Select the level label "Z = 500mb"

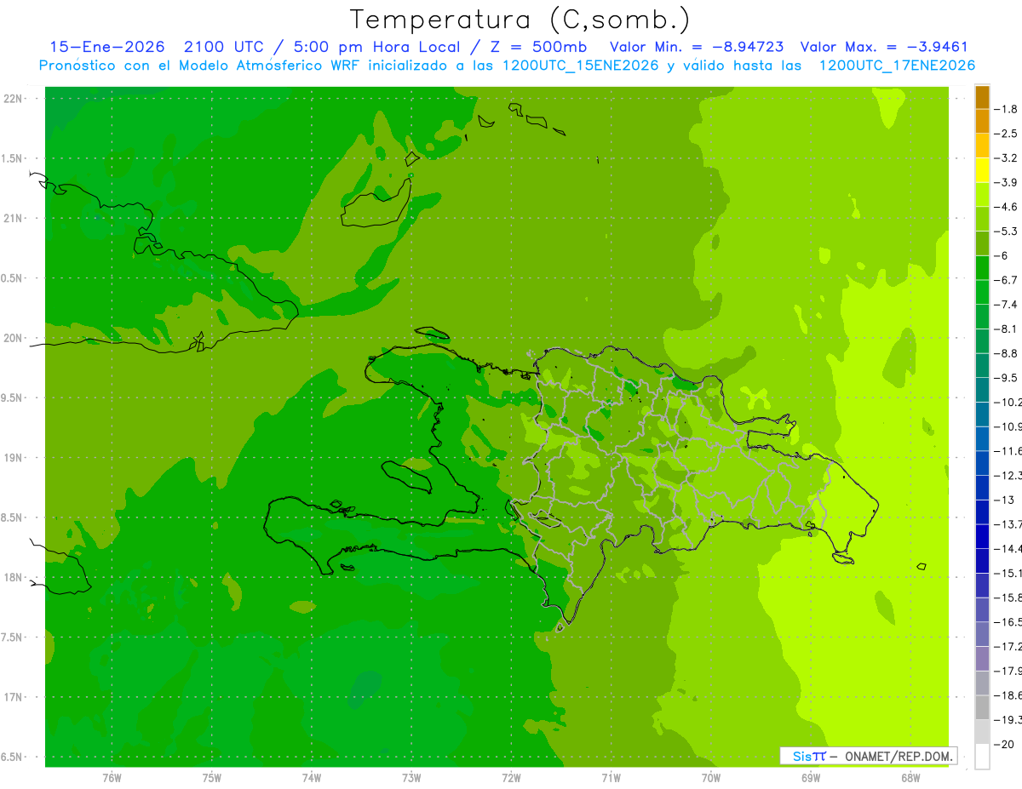tap(540, 47)
